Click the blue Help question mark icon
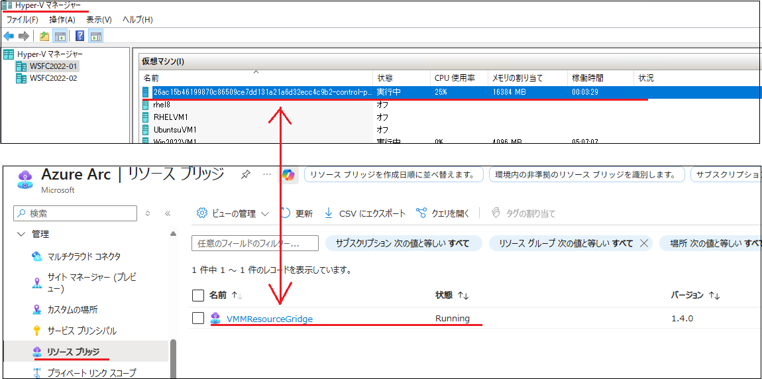Image resolution: width=762 pixels, height=379 pixels. click(80, 36)
